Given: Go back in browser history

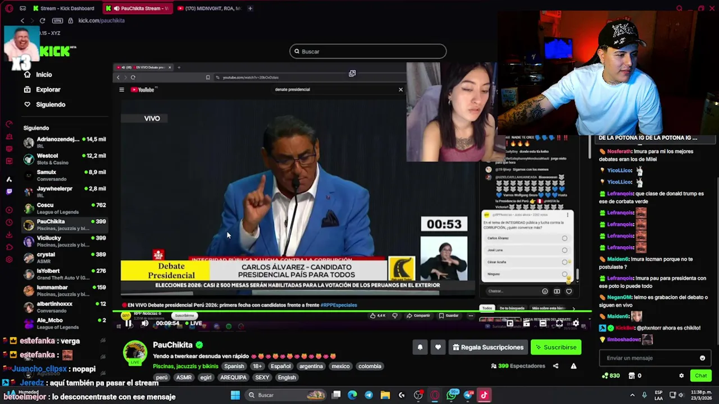Looking at the screenshot, I should pyautogui.click(x=22, y=21).
